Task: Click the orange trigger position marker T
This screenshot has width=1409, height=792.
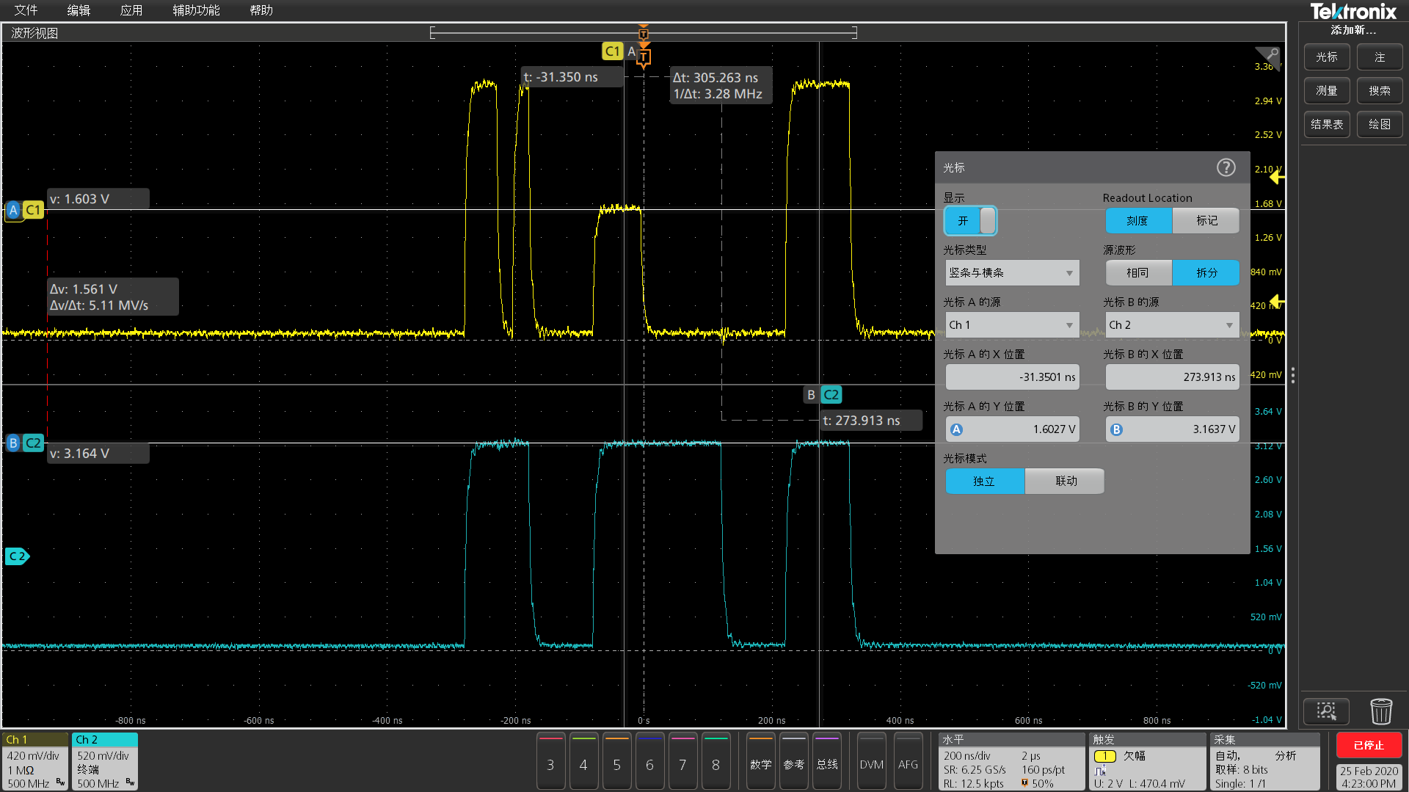Action: pos(644,57)
